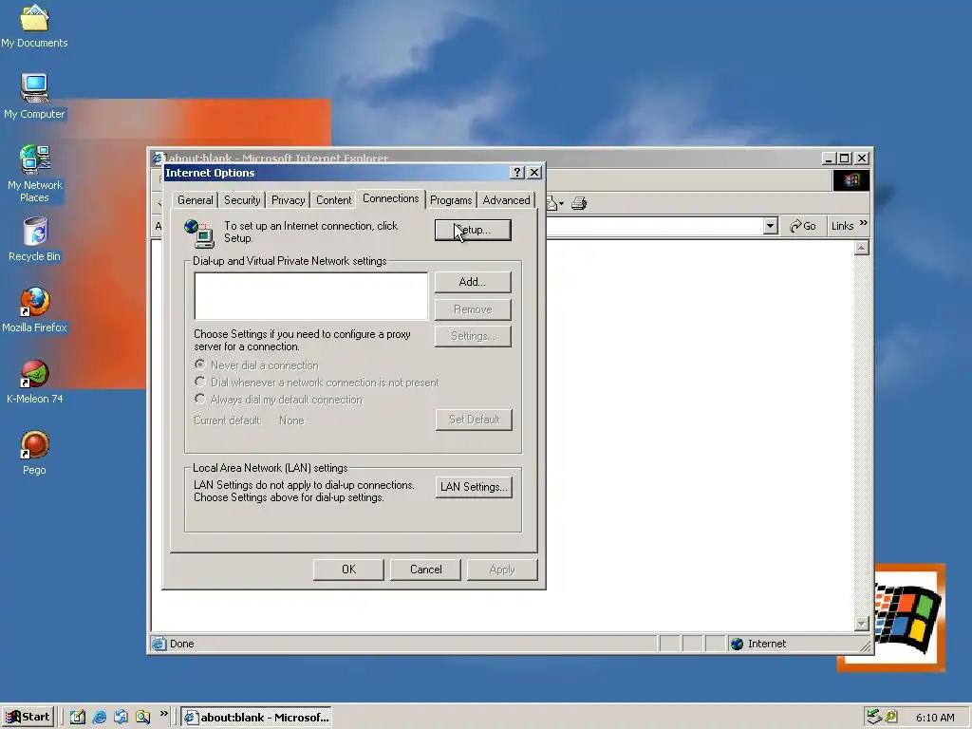Click the second system tray icon
Image resolution: width=972 pixels, height=729 pixels.
(x=890, y=717)
